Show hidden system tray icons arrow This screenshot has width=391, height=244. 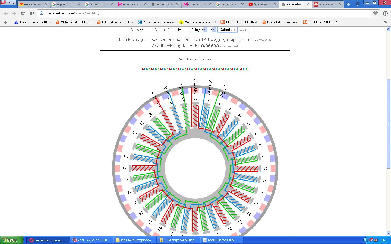pyautogui.click(x=365, y=240)
